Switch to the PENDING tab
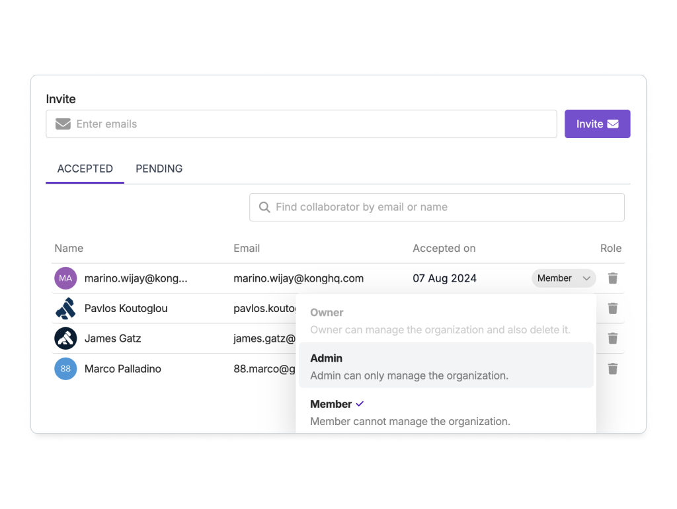Viewport: 677px width, 509px height. point(159,169)
